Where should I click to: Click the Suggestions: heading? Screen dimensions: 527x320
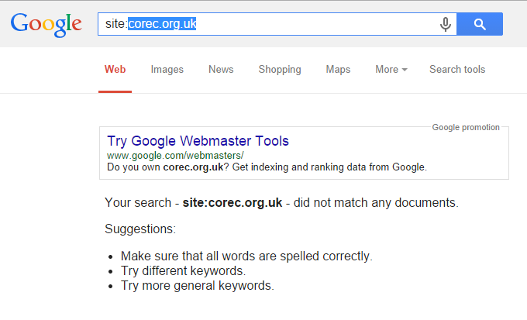pos(140,229)
